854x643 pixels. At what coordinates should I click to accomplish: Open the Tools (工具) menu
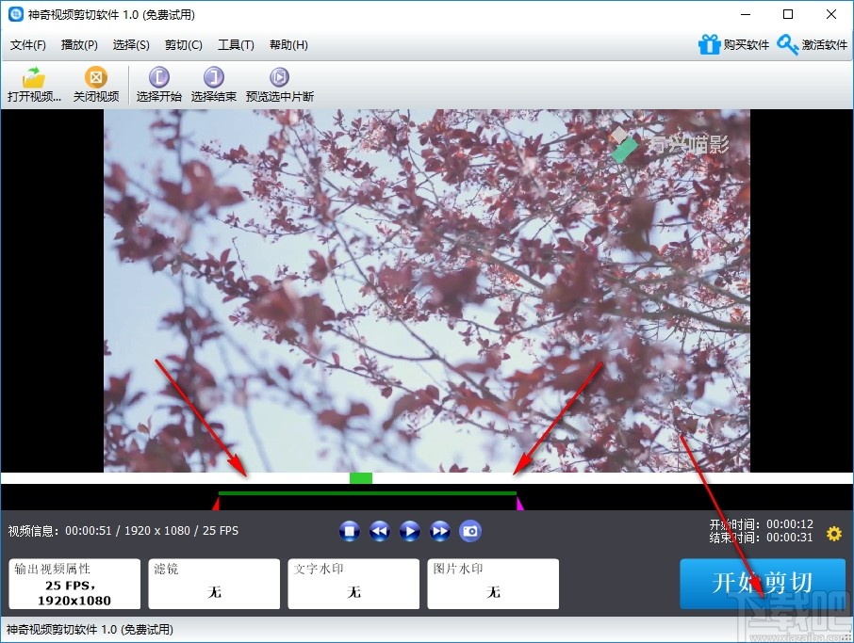click(236, 45)
